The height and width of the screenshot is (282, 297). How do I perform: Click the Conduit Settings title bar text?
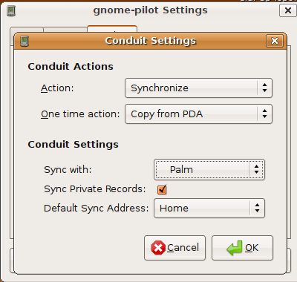pyautogui.click(x=151, y=41)
